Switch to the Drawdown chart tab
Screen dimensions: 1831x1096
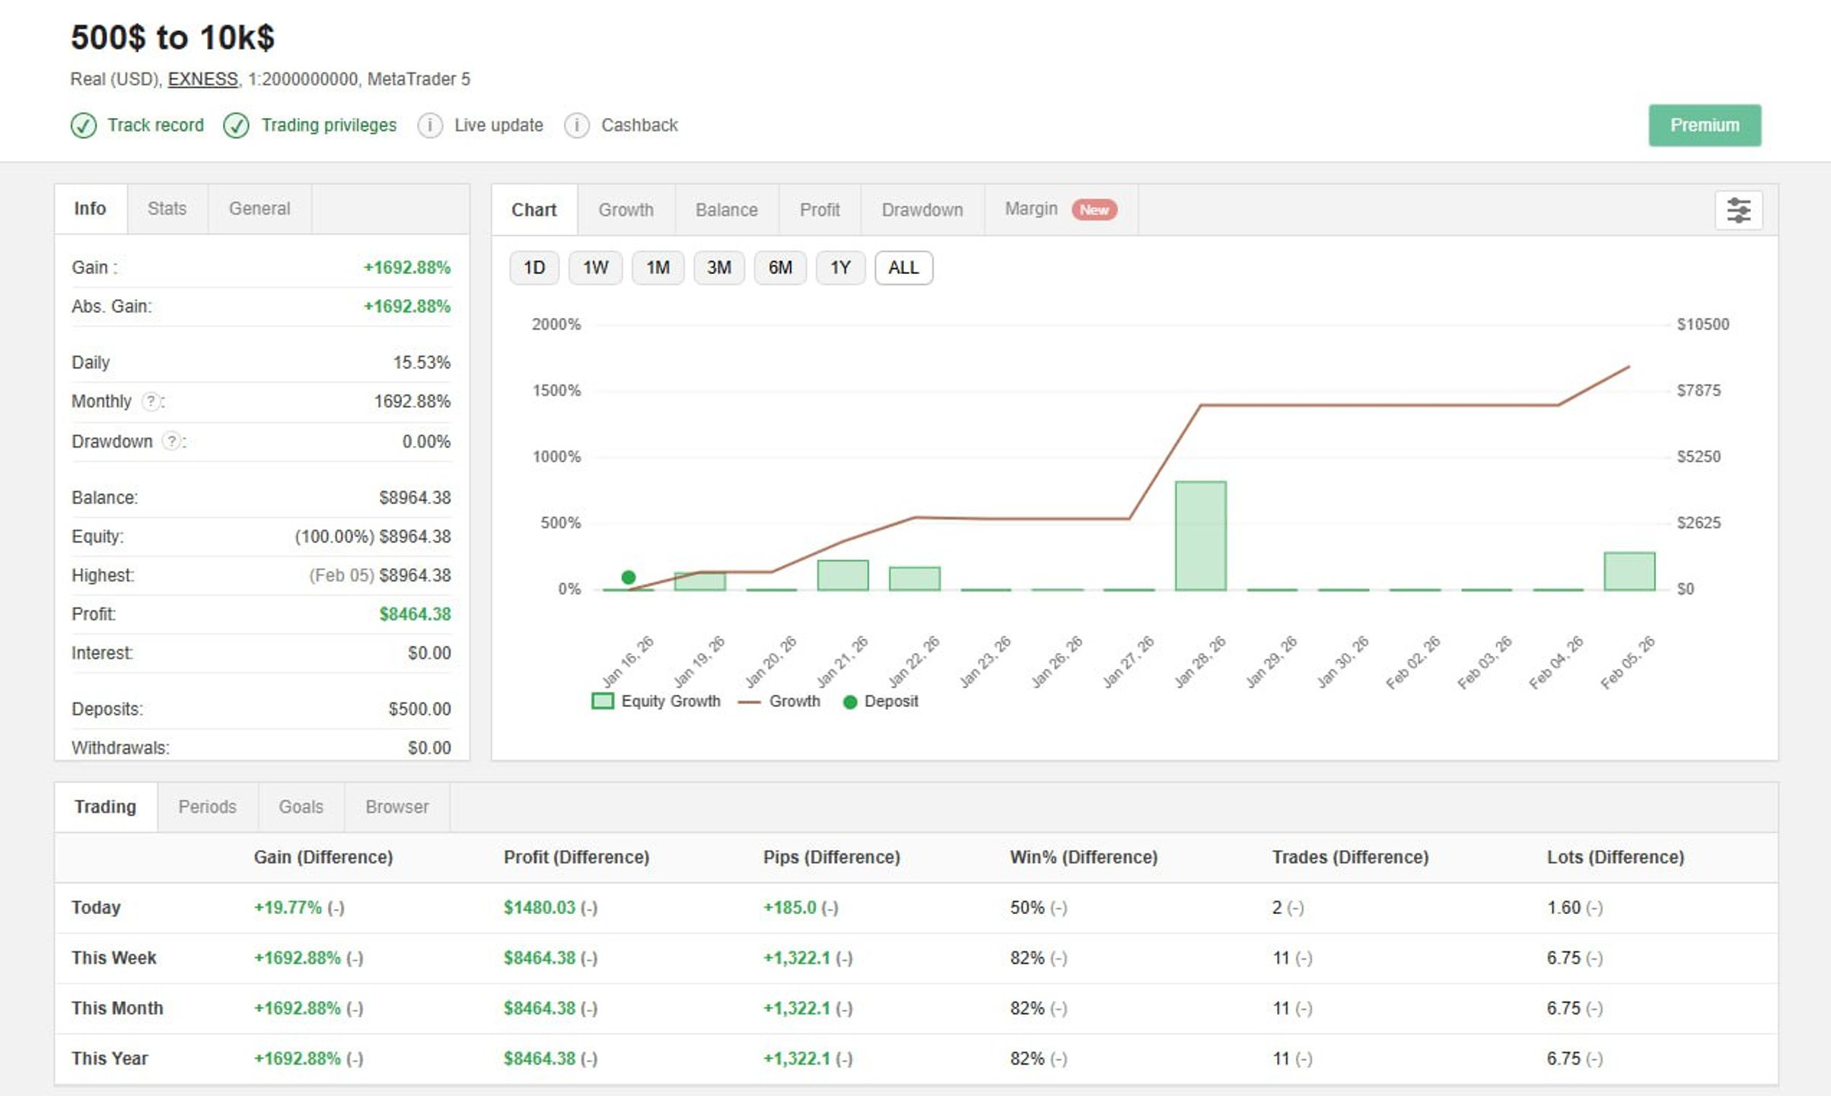(922, 210)
